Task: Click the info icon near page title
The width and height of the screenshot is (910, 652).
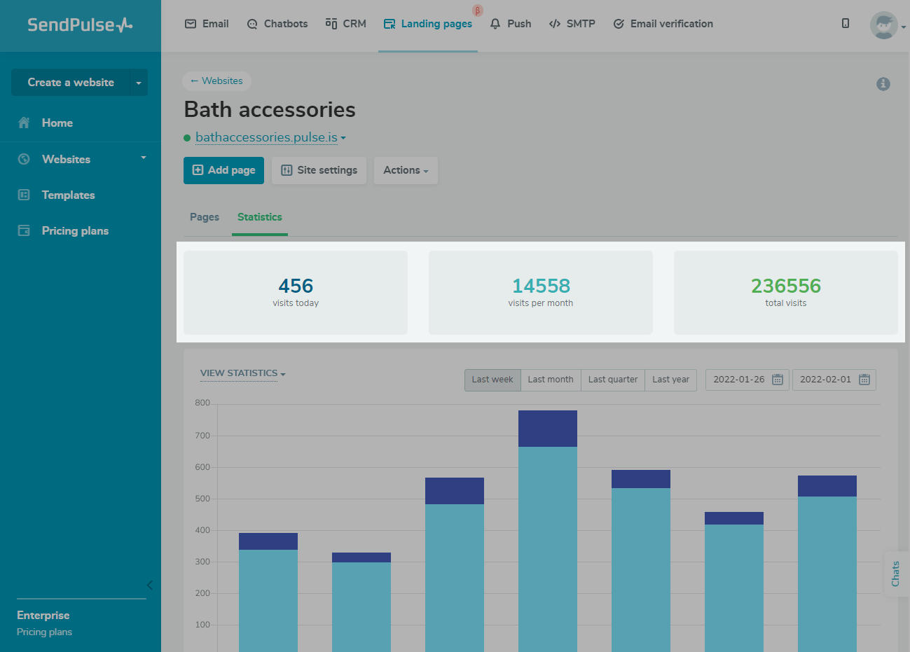Action: click(x=883, y=84)
